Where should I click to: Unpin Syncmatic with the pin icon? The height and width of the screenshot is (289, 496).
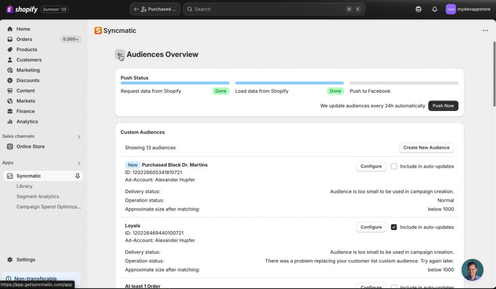(x=77, y=176)
